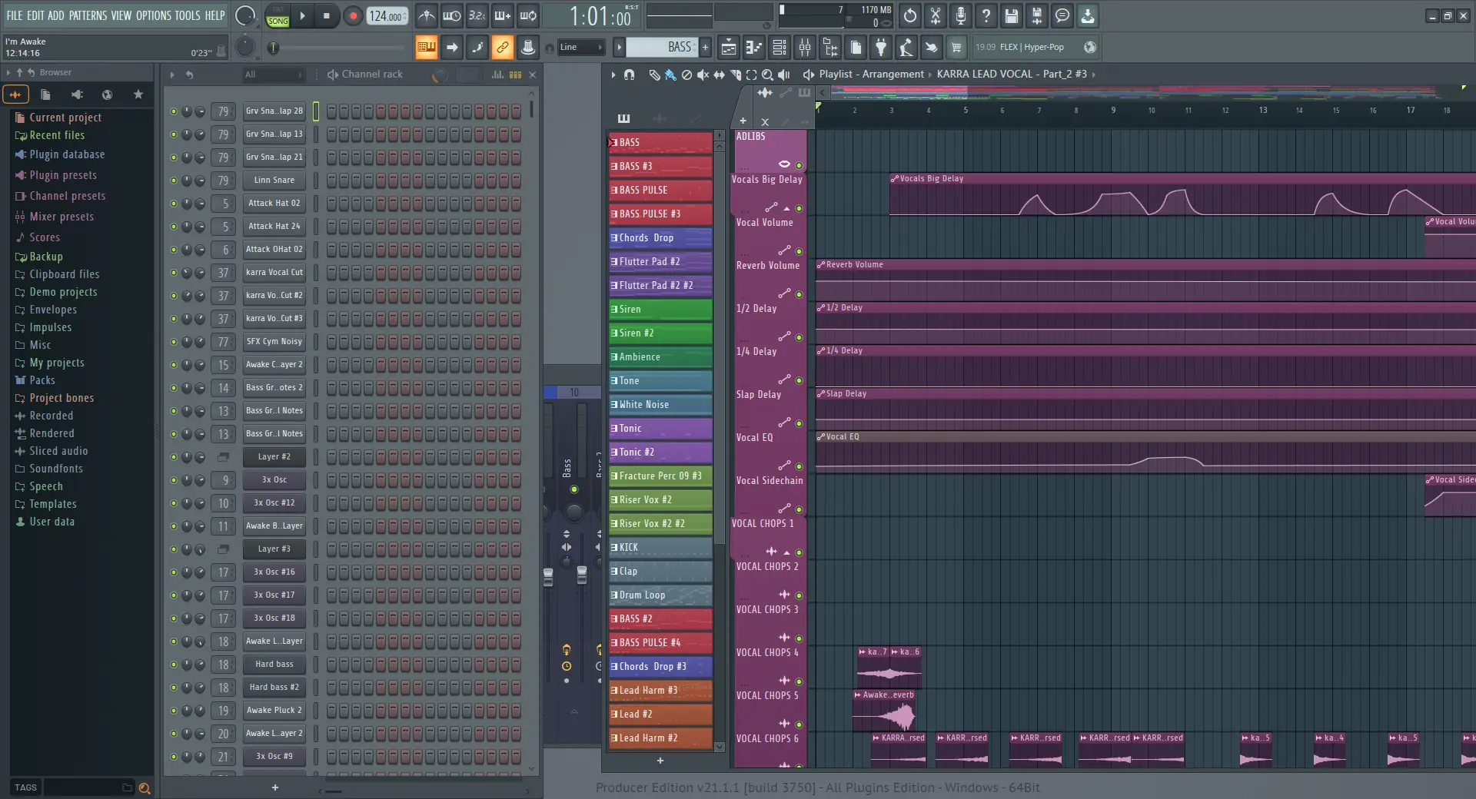1476x799 pixels.
Task: Open the Playlist view from toolbar
Action: tap(728, 48)
